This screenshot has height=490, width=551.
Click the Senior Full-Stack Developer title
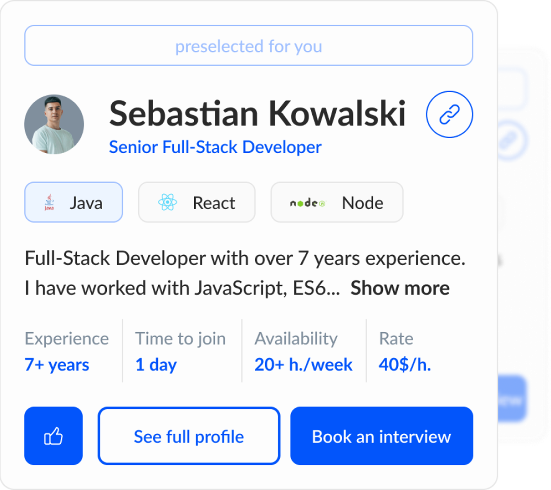(215, 147)
